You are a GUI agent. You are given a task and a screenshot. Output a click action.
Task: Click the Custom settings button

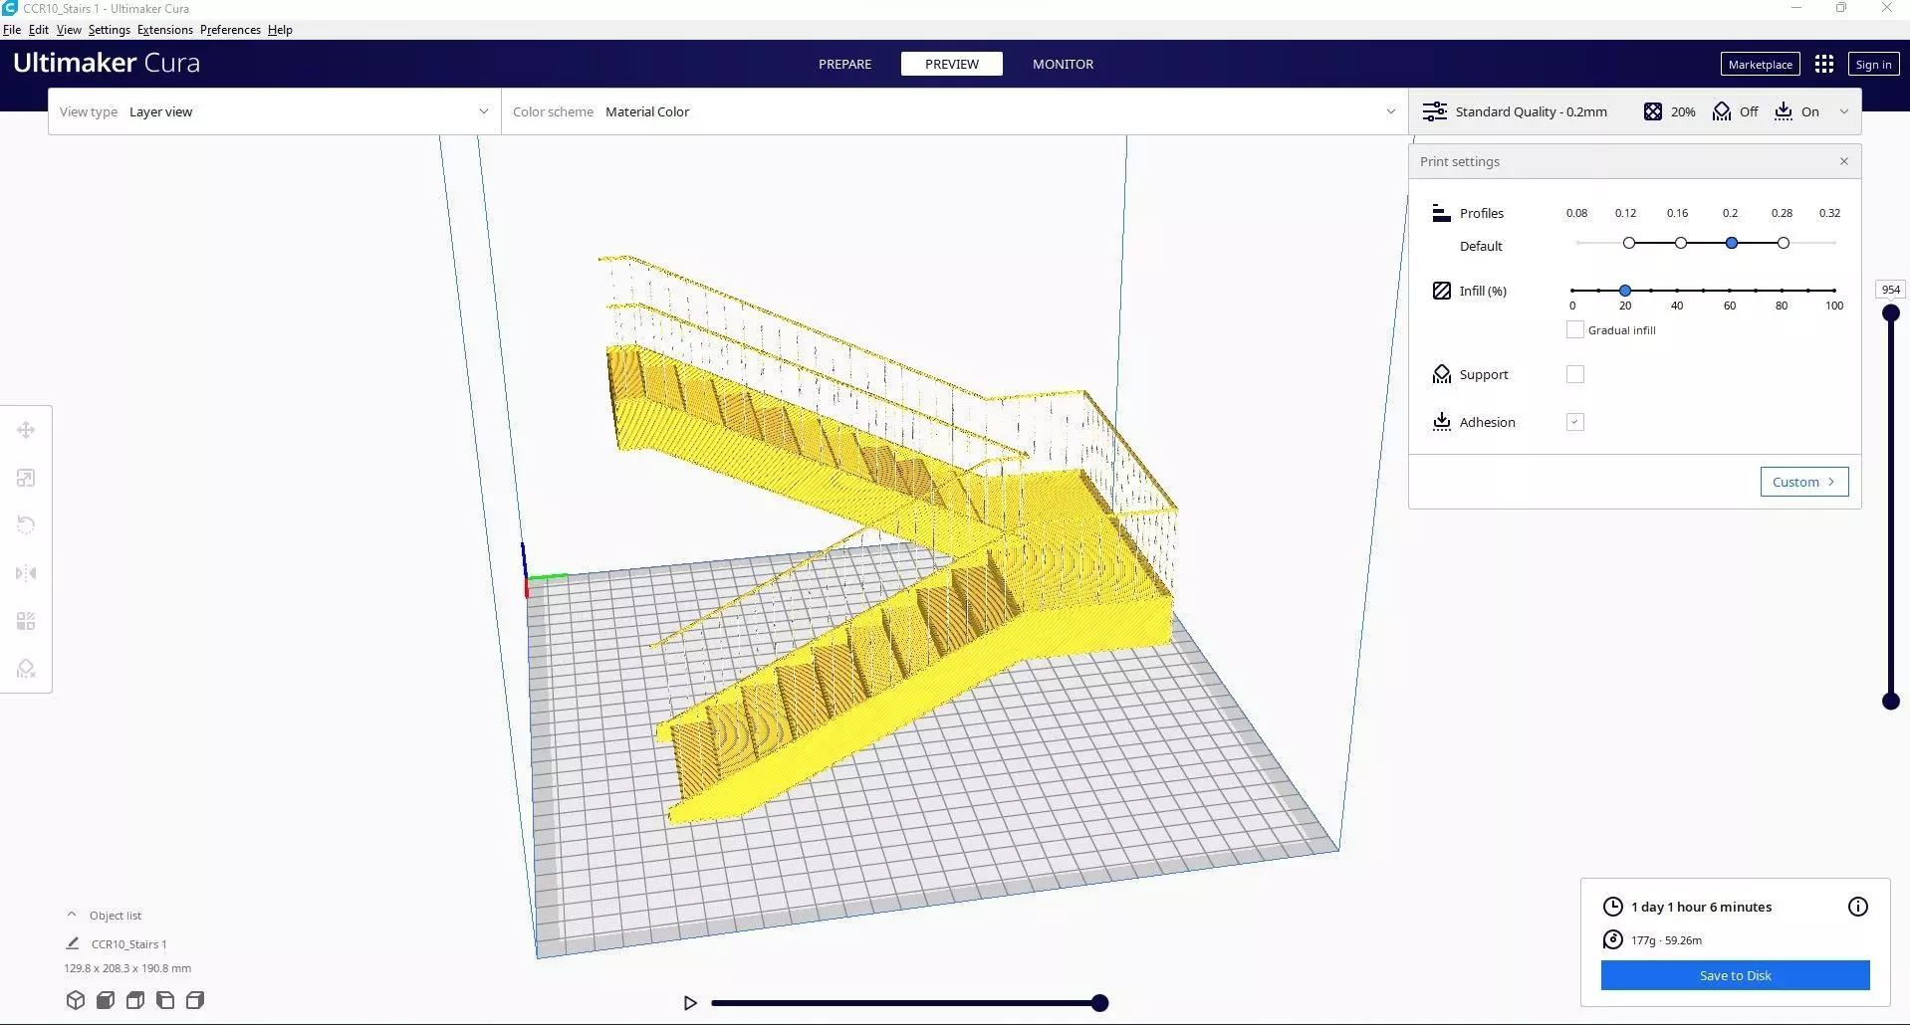pyautogui.click(x=1803, y=482)
